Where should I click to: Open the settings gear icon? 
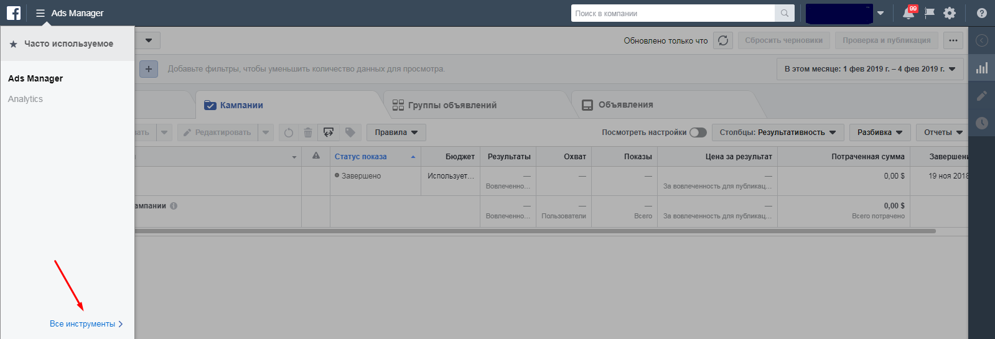(x=950, y=13)
